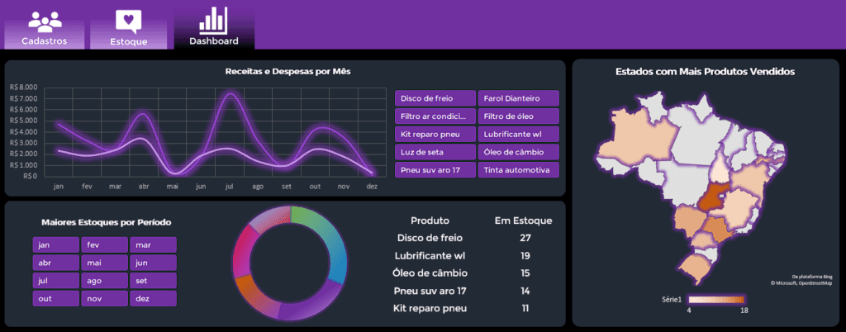Click stock value 19
Image resolution: width=846 pixels, height=332 pixels.
[525, 255]
